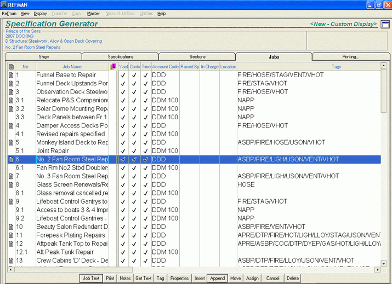Open the Master menu
The width and height of the screenshot is (392, 284).
click(x=93, y=13)
